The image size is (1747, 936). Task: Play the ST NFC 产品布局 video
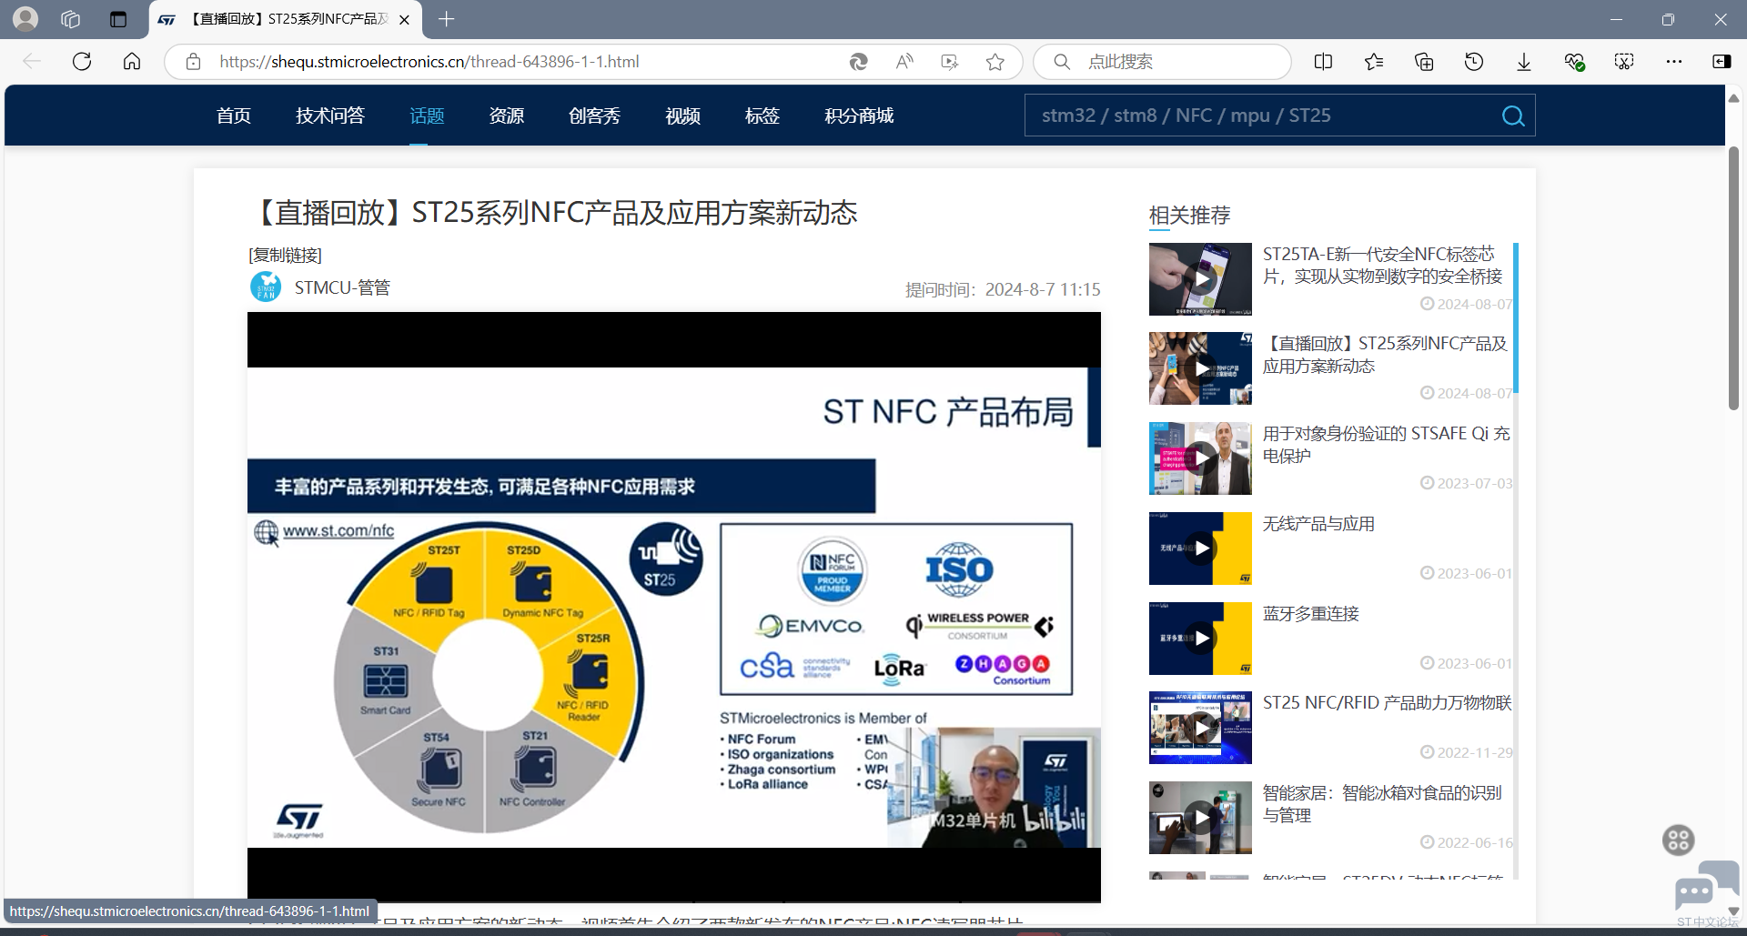[x=674, y=607]
